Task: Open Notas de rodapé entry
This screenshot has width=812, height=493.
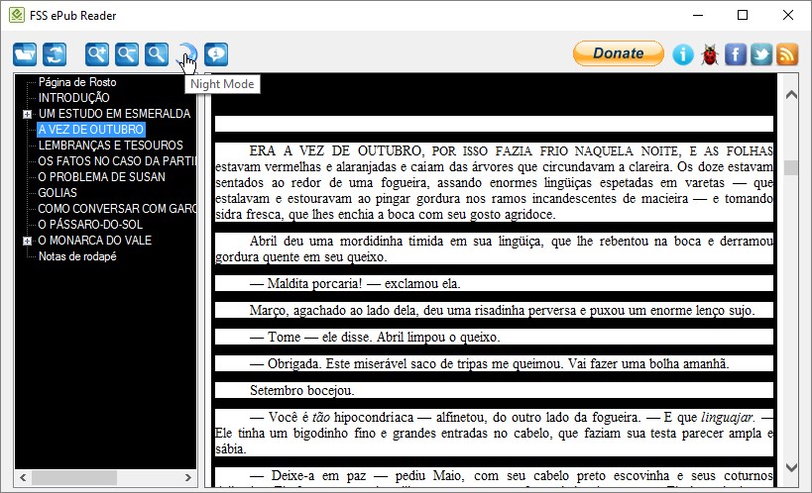Action: tap(77, 256)
